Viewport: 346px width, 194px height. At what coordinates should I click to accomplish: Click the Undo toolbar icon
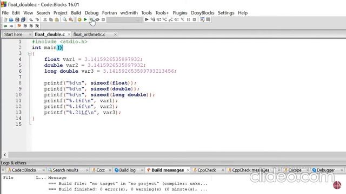(31, 19)
